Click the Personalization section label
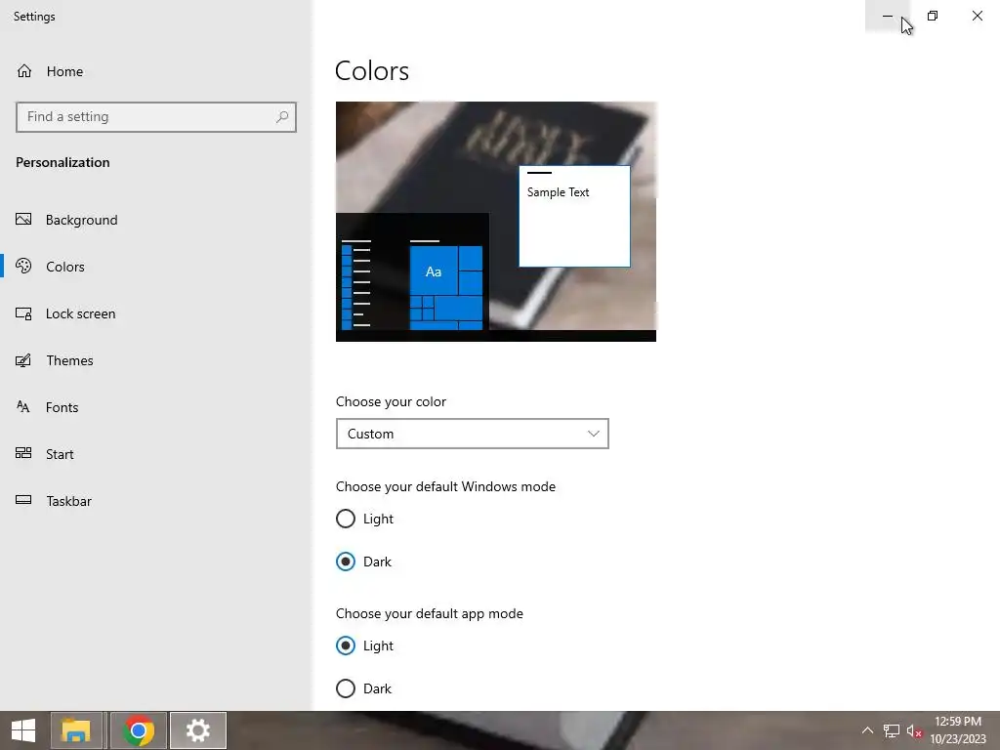This screenshot has width=1000, height=750. [62, 162]
